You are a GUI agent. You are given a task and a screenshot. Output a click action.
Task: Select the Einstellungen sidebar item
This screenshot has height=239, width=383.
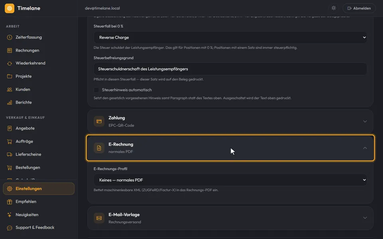click(39, 189)
